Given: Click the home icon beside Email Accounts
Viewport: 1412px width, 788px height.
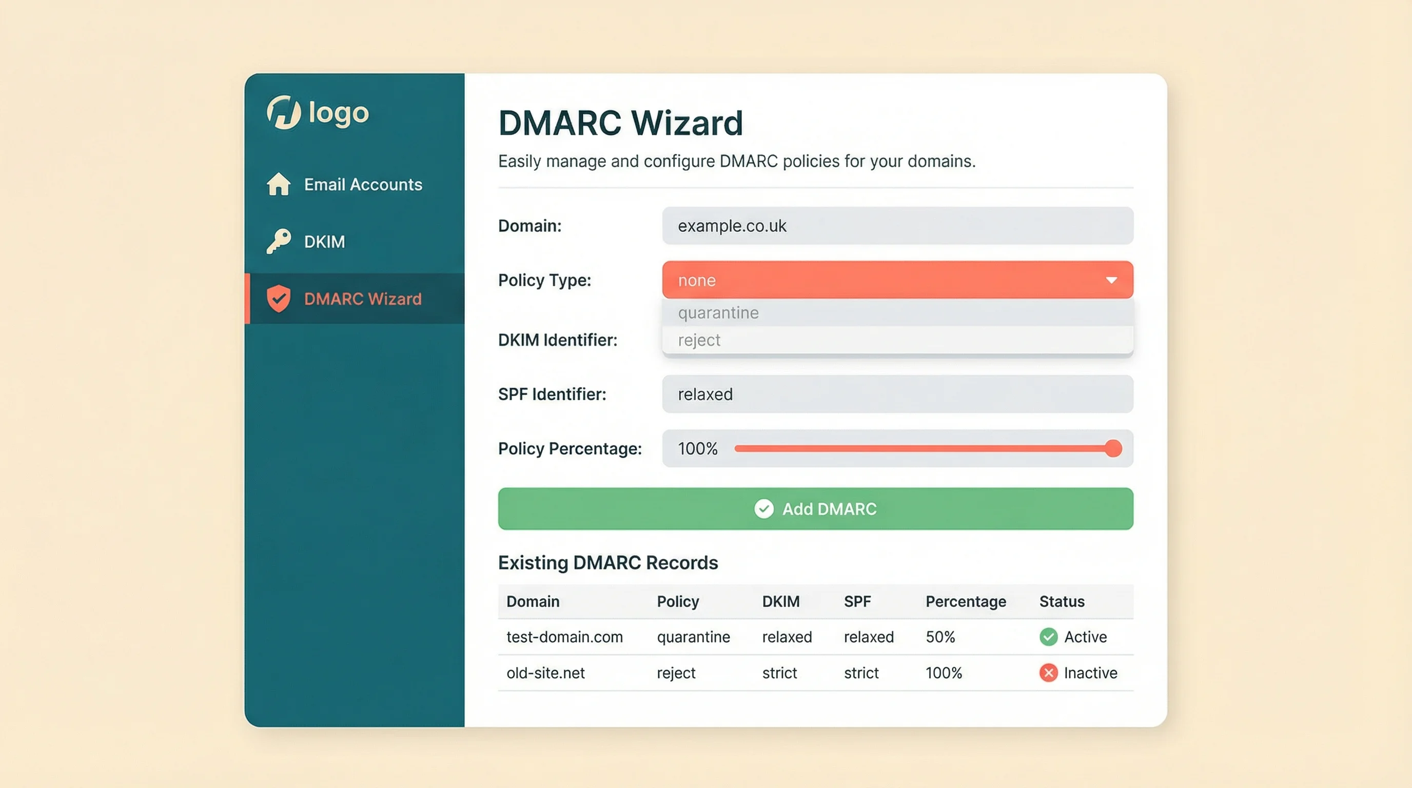Looking at the screenshot, I should [x=279, y=184].
